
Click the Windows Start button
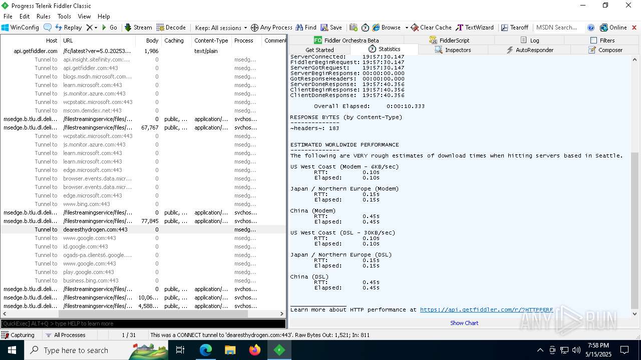[x=12, y=350]
